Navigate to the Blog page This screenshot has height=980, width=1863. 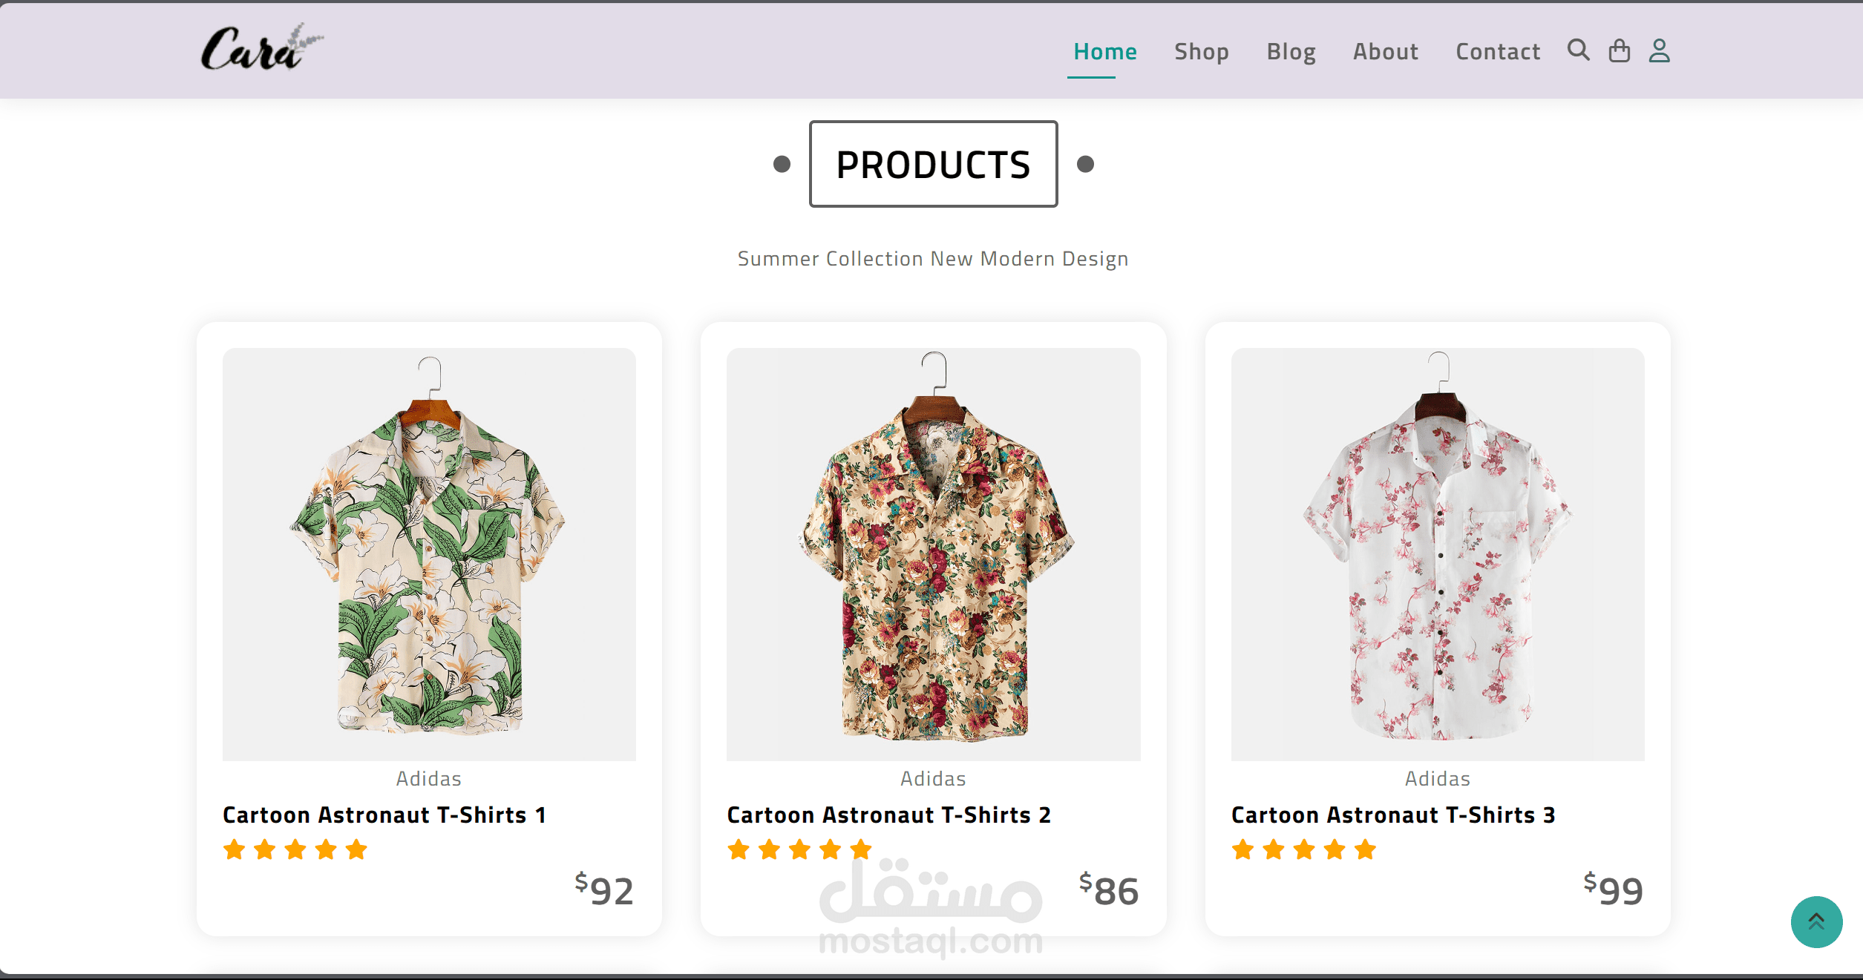point(1291,51)
